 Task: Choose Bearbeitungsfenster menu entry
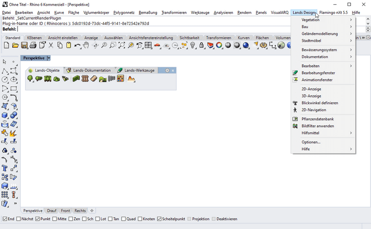(x=323, y=73)
